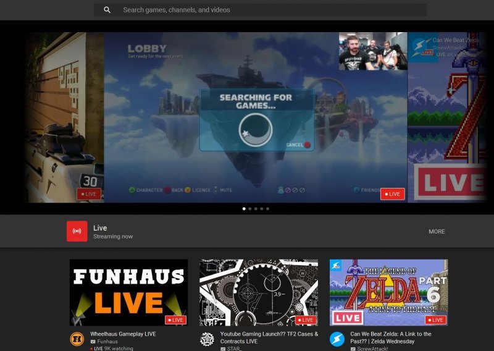This screenshot has width=494, height=351.
Task: Click the search magnifier icon
Action: click(x=107, y=10)
